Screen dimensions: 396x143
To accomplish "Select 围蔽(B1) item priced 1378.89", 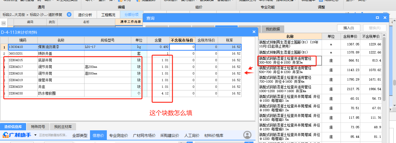I will tap(290, 53).
